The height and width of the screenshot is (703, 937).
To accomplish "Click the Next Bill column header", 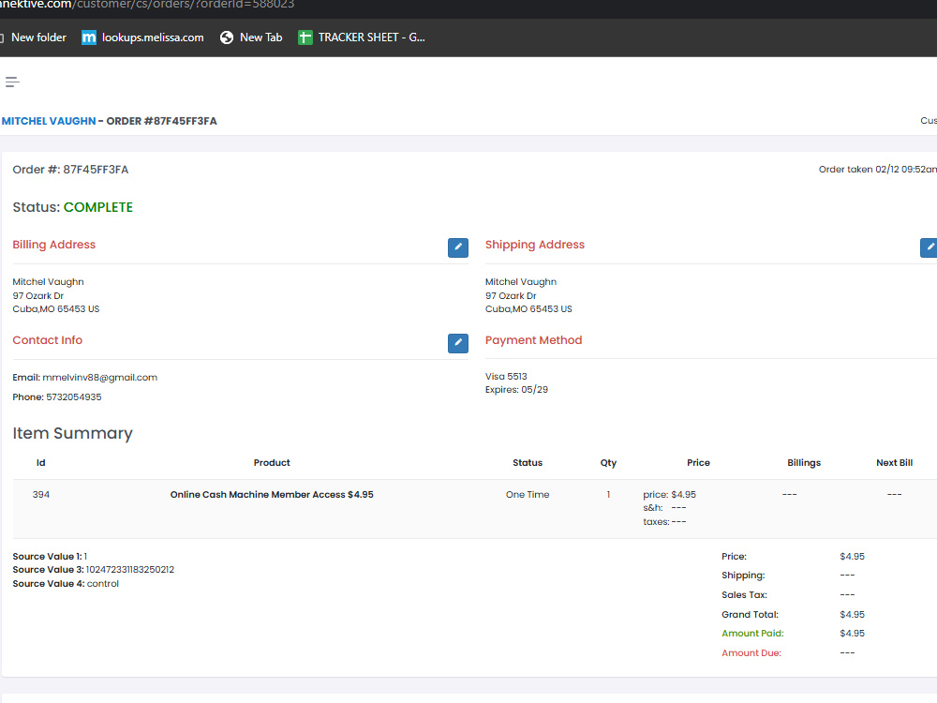I will point(894,463).
